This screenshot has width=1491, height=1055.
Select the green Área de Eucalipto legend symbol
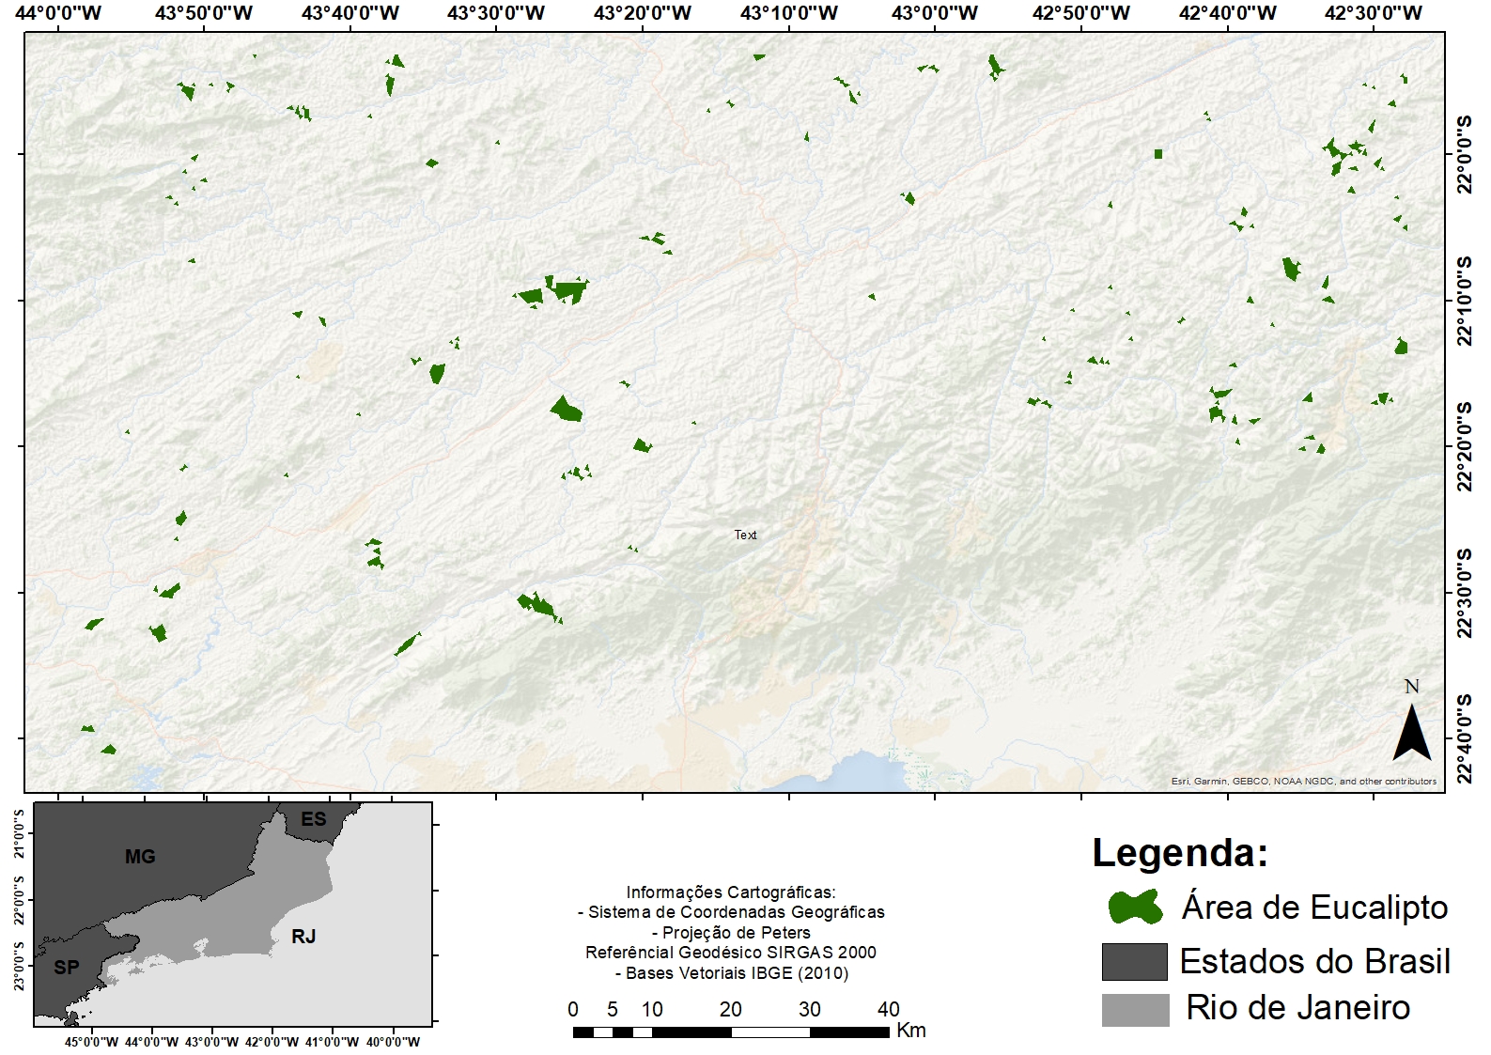[1135, 908]
